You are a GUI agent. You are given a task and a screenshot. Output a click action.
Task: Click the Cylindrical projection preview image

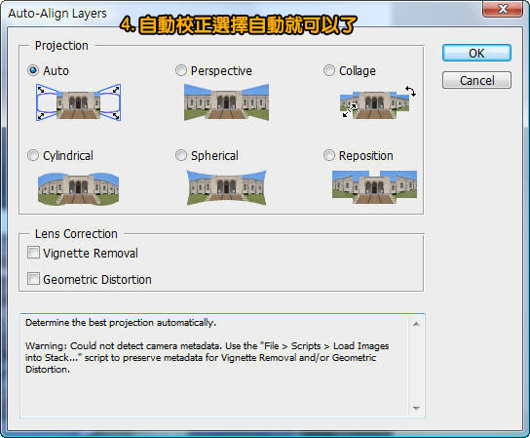(x=78, y=189)
